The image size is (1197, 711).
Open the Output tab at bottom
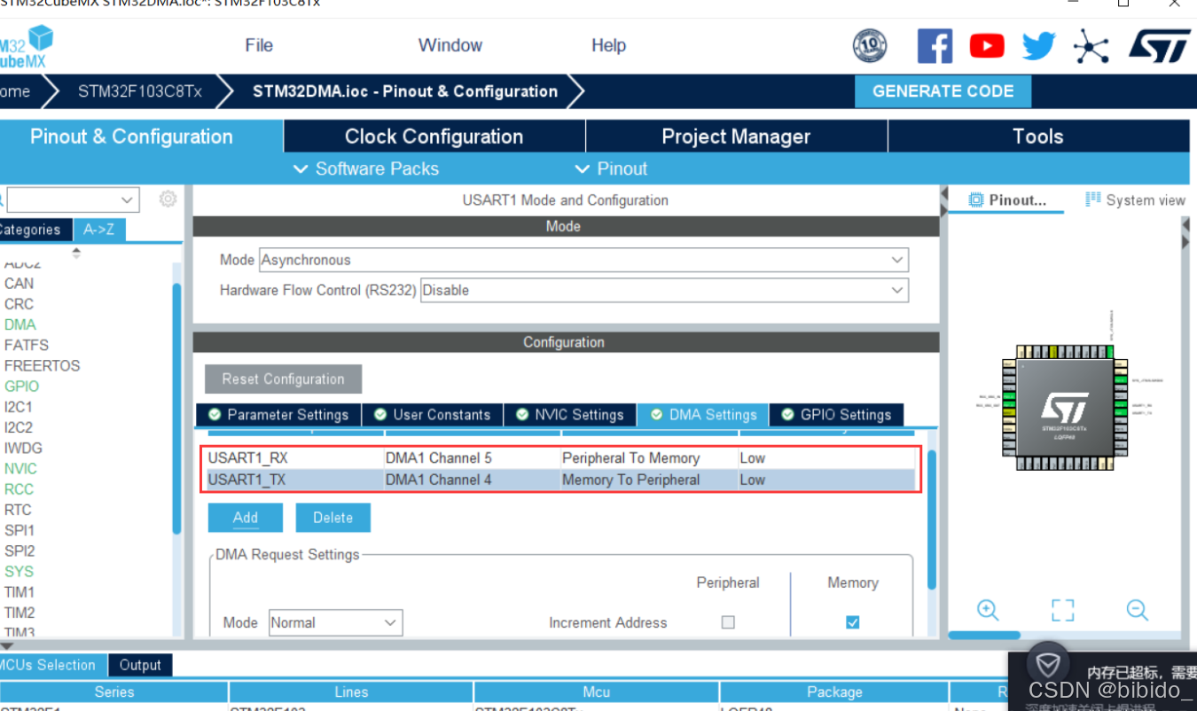click(x=140, y=665)
